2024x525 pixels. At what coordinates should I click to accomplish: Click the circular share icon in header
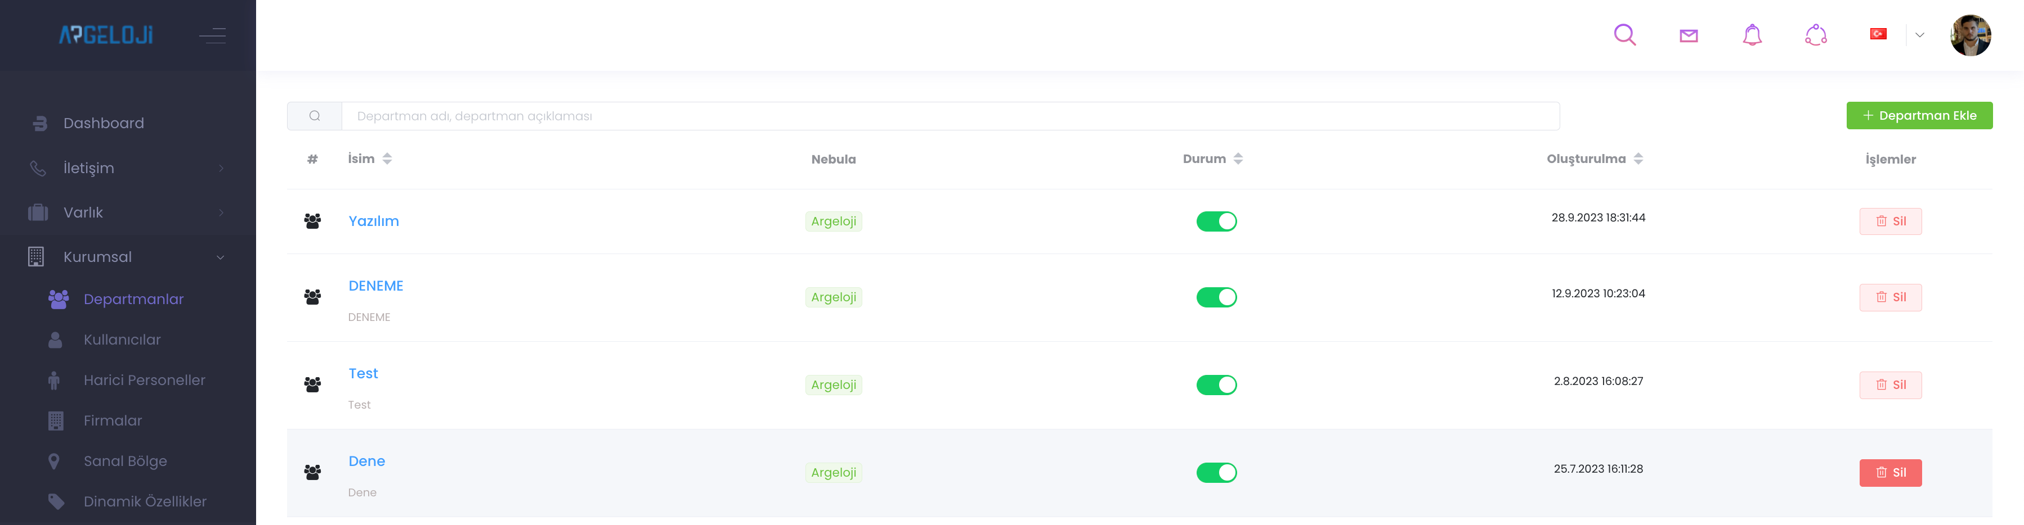click(1816, 34)
